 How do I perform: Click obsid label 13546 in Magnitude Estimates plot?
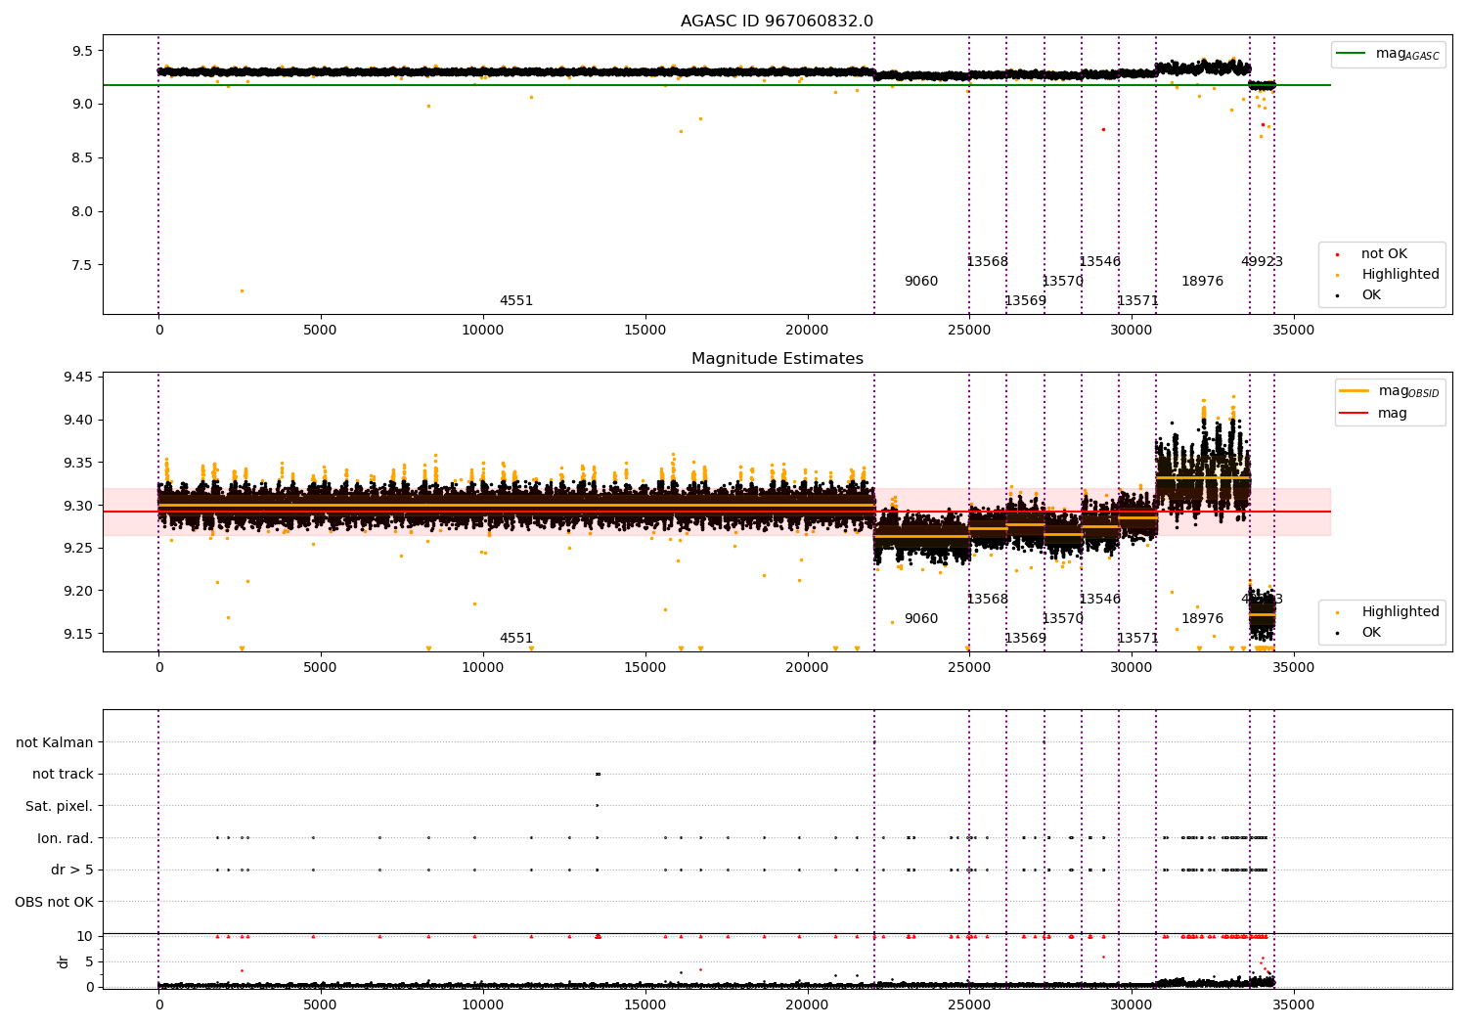(1099, 600)
